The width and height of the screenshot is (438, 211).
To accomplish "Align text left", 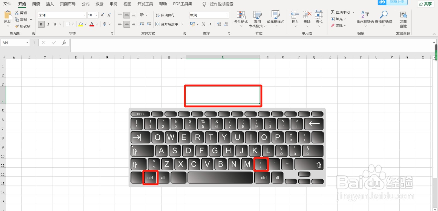I will coord(120,24).
